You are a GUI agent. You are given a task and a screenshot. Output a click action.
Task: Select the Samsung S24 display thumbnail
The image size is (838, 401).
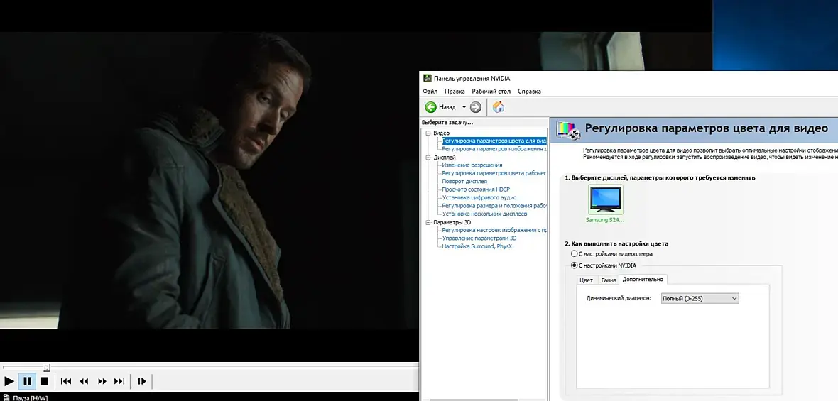[605, 199]
